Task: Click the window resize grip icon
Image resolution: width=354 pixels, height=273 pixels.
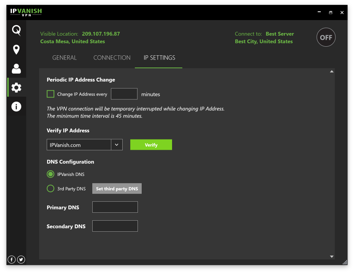Action: pos(345,262)
